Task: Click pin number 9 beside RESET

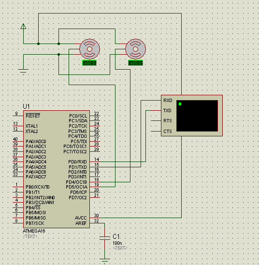Action: tap(16, 113)
